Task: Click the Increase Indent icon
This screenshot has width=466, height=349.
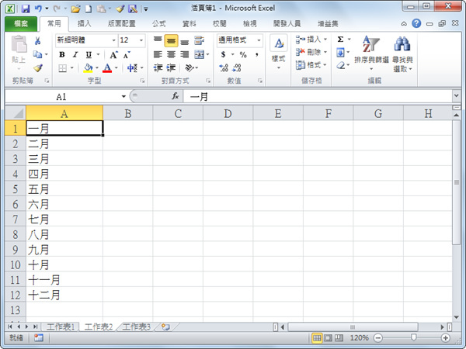Action: coord(171,68)
